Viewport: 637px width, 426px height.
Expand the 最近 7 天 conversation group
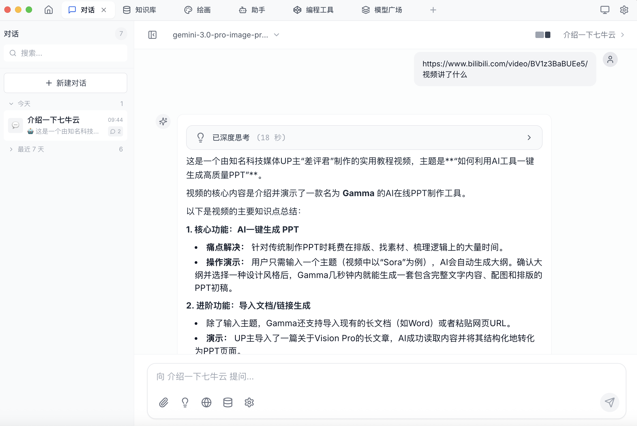(31, 149)
